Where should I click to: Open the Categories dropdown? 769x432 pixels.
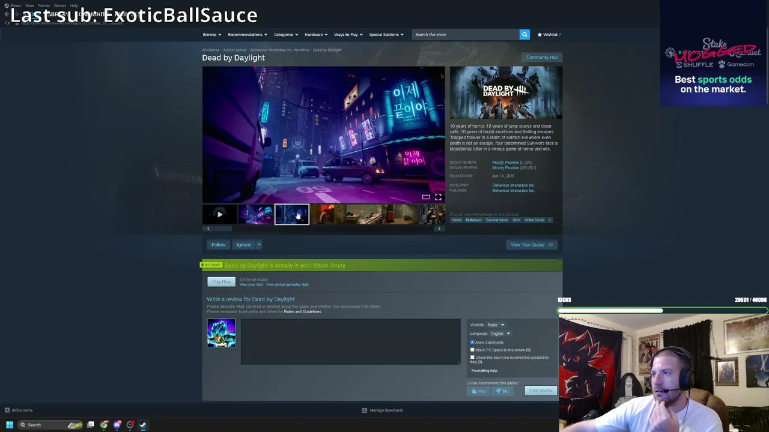point(285,34)
